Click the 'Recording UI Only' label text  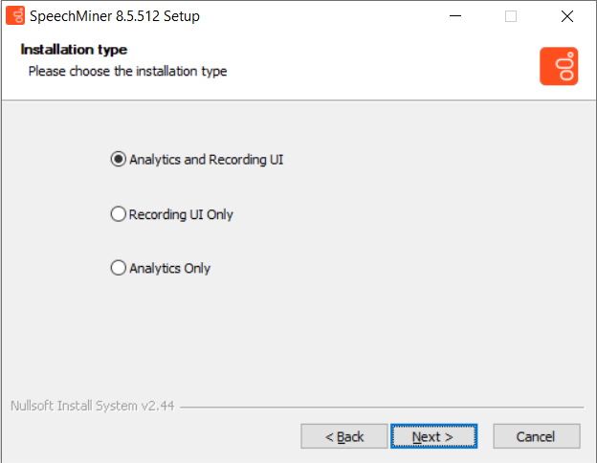[x=181, y=214]
